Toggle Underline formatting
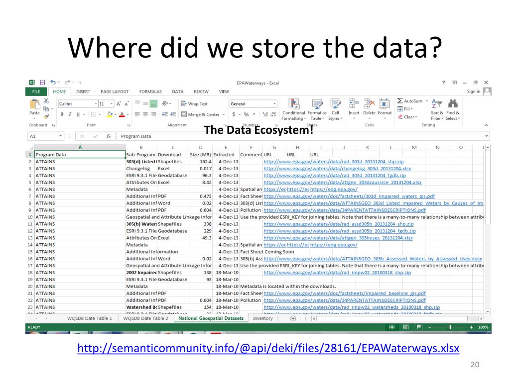 78,114
